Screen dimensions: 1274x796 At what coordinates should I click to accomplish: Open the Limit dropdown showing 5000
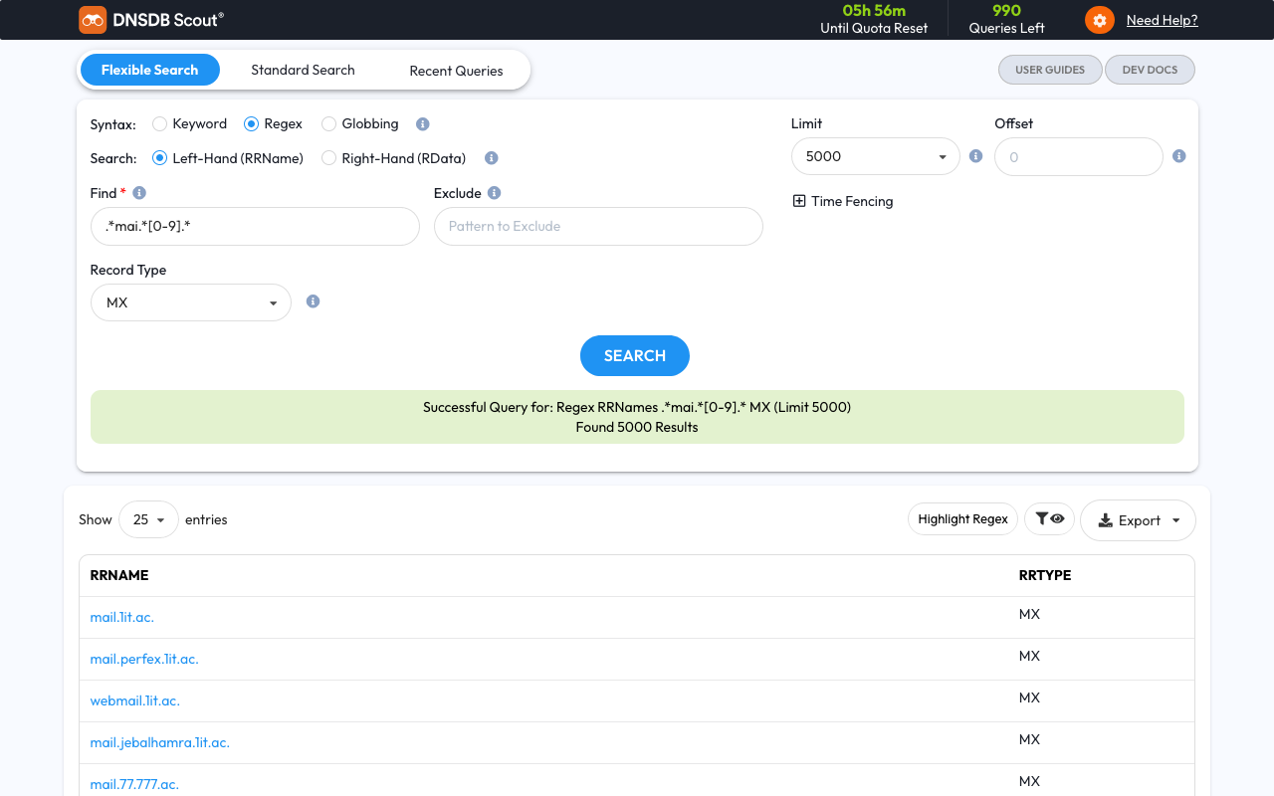[875, 156]
